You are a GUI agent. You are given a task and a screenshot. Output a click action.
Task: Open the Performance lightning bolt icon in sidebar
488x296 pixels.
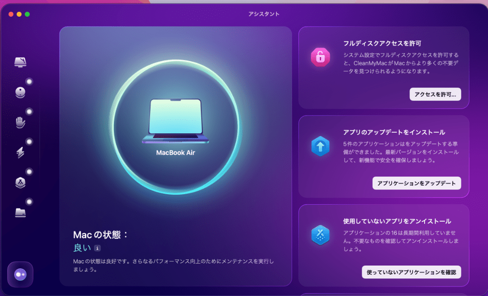(x=20, y=152)
